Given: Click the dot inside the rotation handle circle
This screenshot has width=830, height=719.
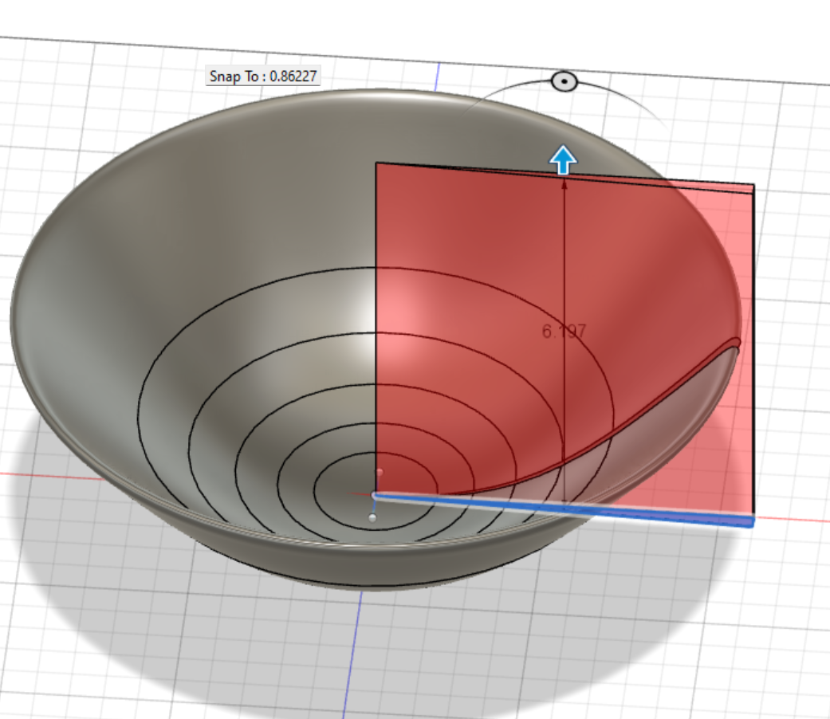Looking at the screenshot, I should 564,82.
